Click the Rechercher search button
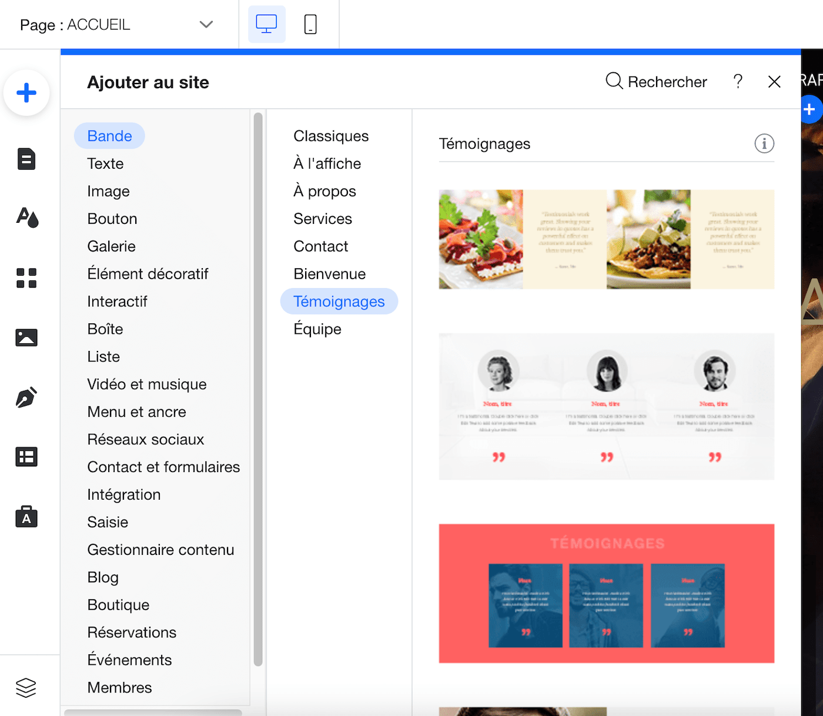Viewport: 823px width, 716px height. (656, 82)
